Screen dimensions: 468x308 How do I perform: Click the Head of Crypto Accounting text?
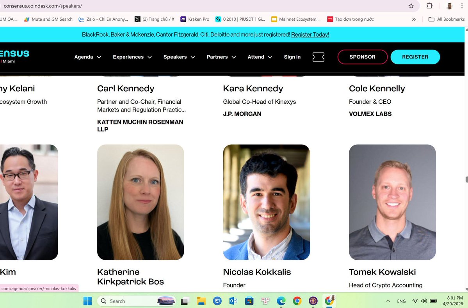pos(386,285)
